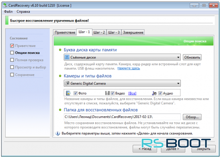Viewport: 221px width, 158px height.
Task: Click the Полная проверка status checkbox
Action: coord(12,60)
